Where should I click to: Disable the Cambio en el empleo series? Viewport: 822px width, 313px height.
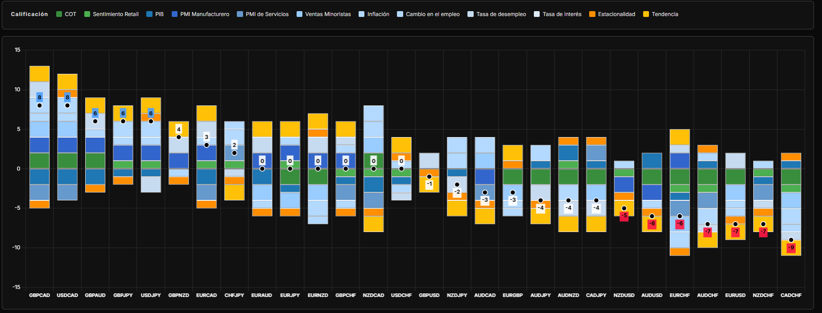pyautogui.click(x=432, y=14)
